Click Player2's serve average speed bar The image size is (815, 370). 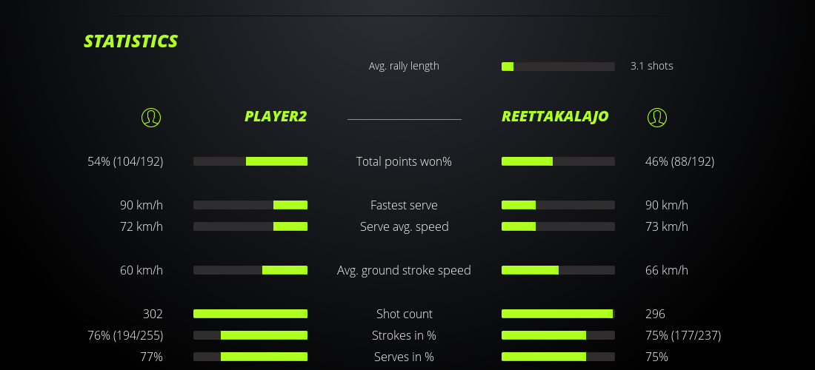tap(250, 226)
